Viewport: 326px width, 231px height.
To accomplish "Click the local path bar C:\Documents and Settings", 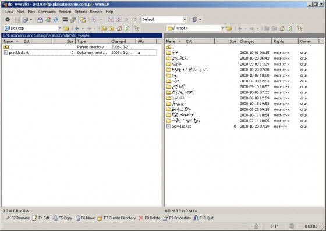I will [81, 35].
